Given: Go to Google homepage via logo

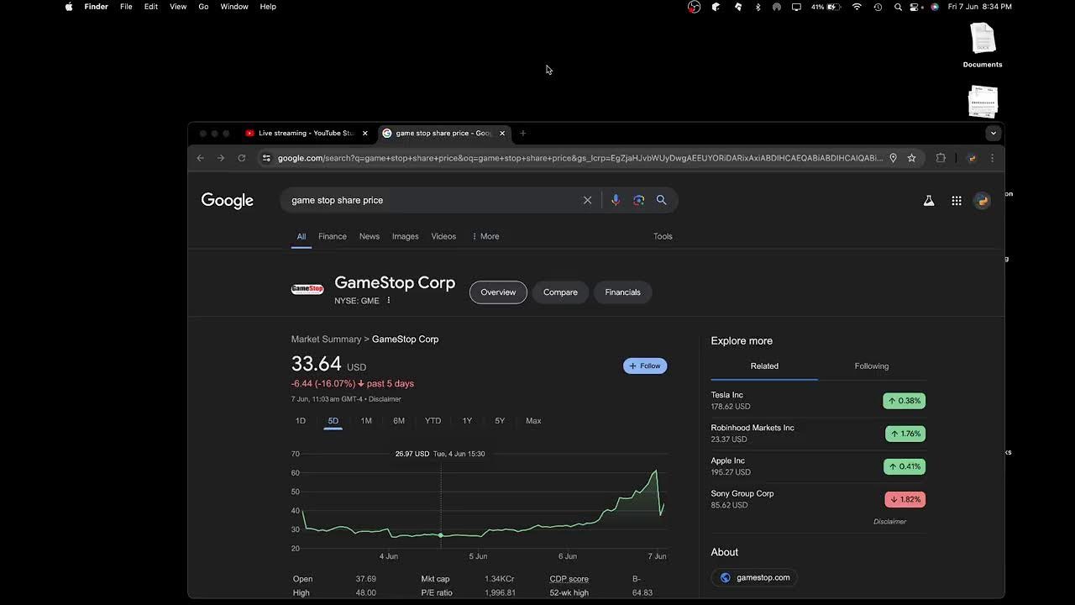Looking at the screenshot, I should [x=227, y=200].
